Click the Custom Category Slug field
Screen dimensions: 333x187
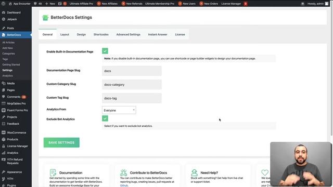(x=132, y=84)
